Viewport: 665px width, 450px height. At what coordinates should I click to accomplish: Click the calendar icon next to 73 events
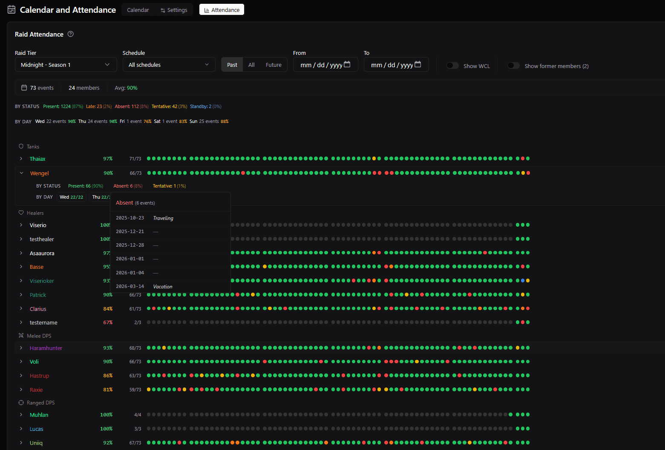[x=24, y=87]
